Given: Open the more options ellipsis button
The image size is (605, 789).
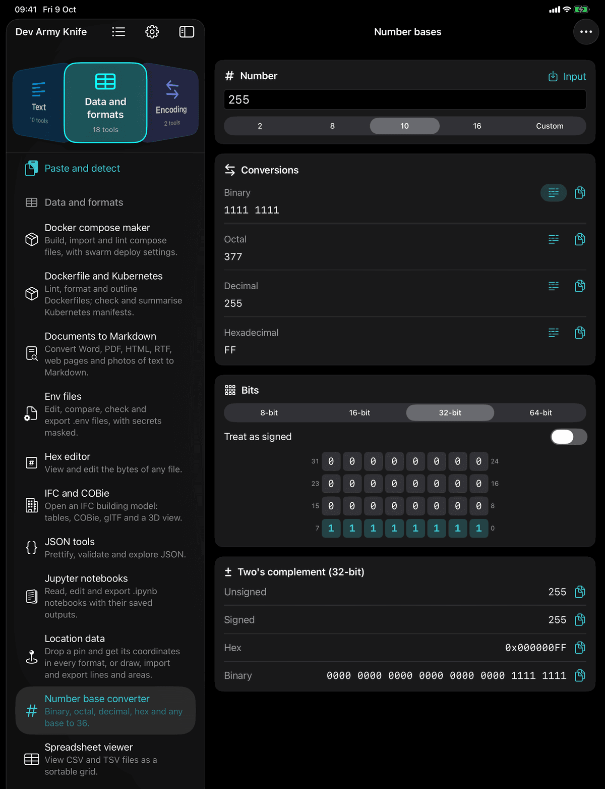Looking at the screenshot, I should [x=586, y=32].
